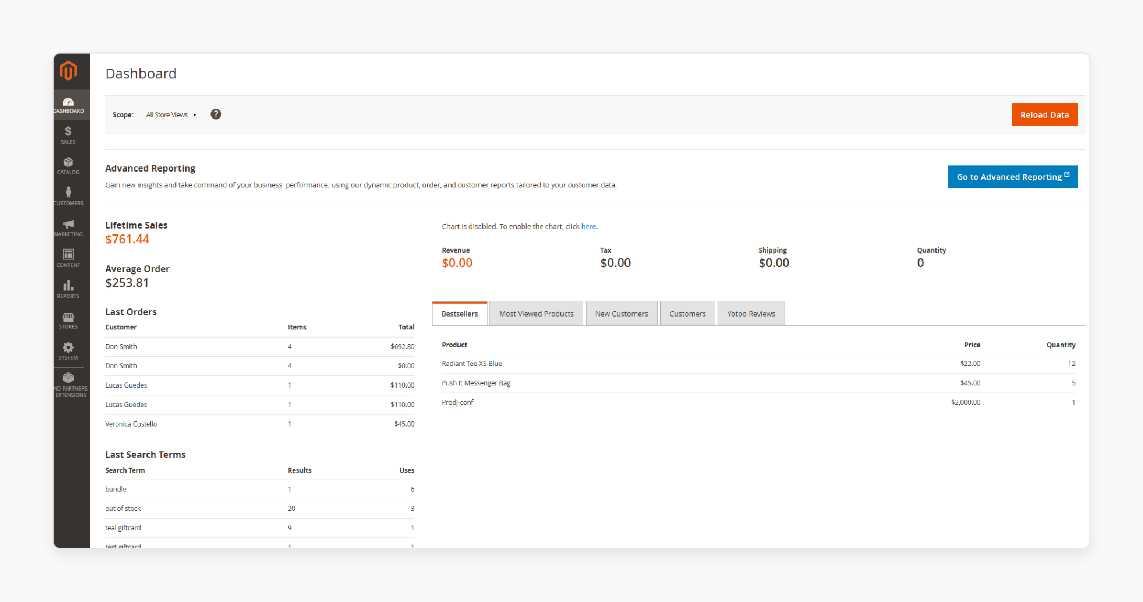Click the Reload Data button
Image resolution: width=1143 pixels, height=602 pixels.
(x=1044, y=115)
